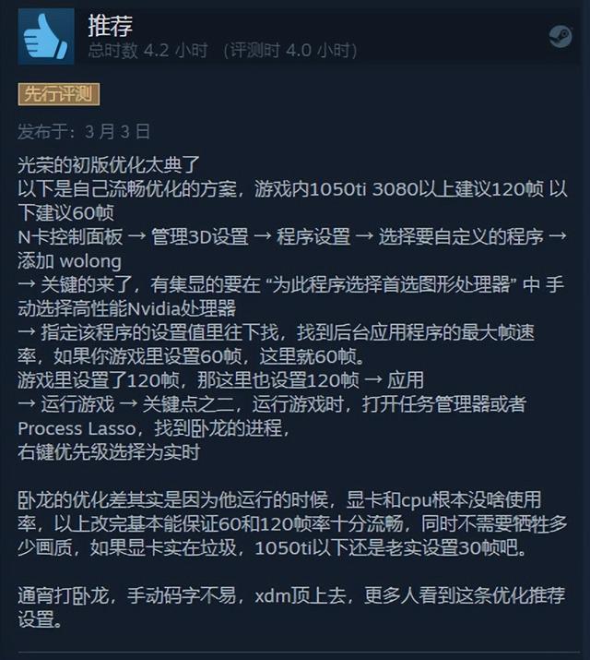Click the 发布于：3 月 3 日 date line
This screenshot has height=660, width=590.
click(x=84, y=132)
